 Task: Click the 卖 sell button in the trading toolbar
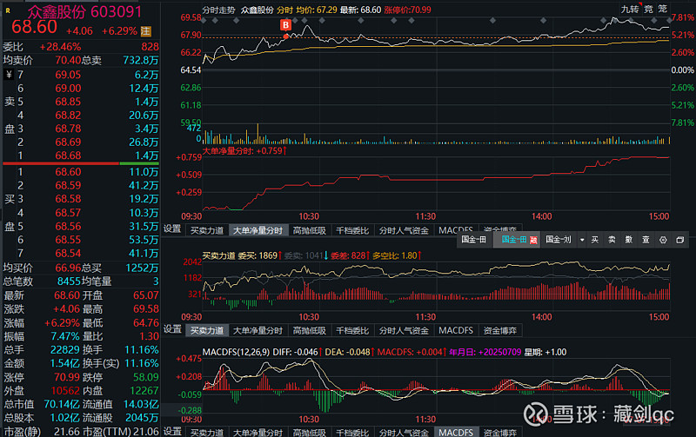click(612, 240)
